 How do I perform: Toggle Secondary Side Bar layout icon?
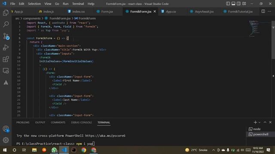coord(239,4)
